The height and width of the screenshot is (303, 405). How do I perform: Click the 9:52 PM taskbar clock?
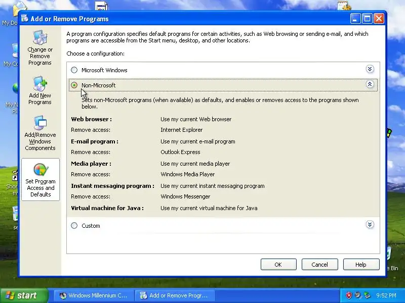[x=386, y=295]
